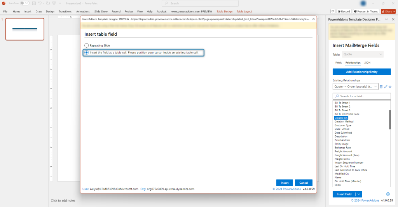Click the Redo icon in title bar

click(48, 3)
